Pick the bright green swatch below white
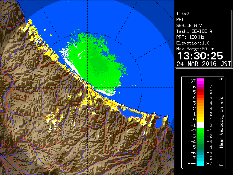The height and width of the screenshot is (175, 233). point(200,131)
